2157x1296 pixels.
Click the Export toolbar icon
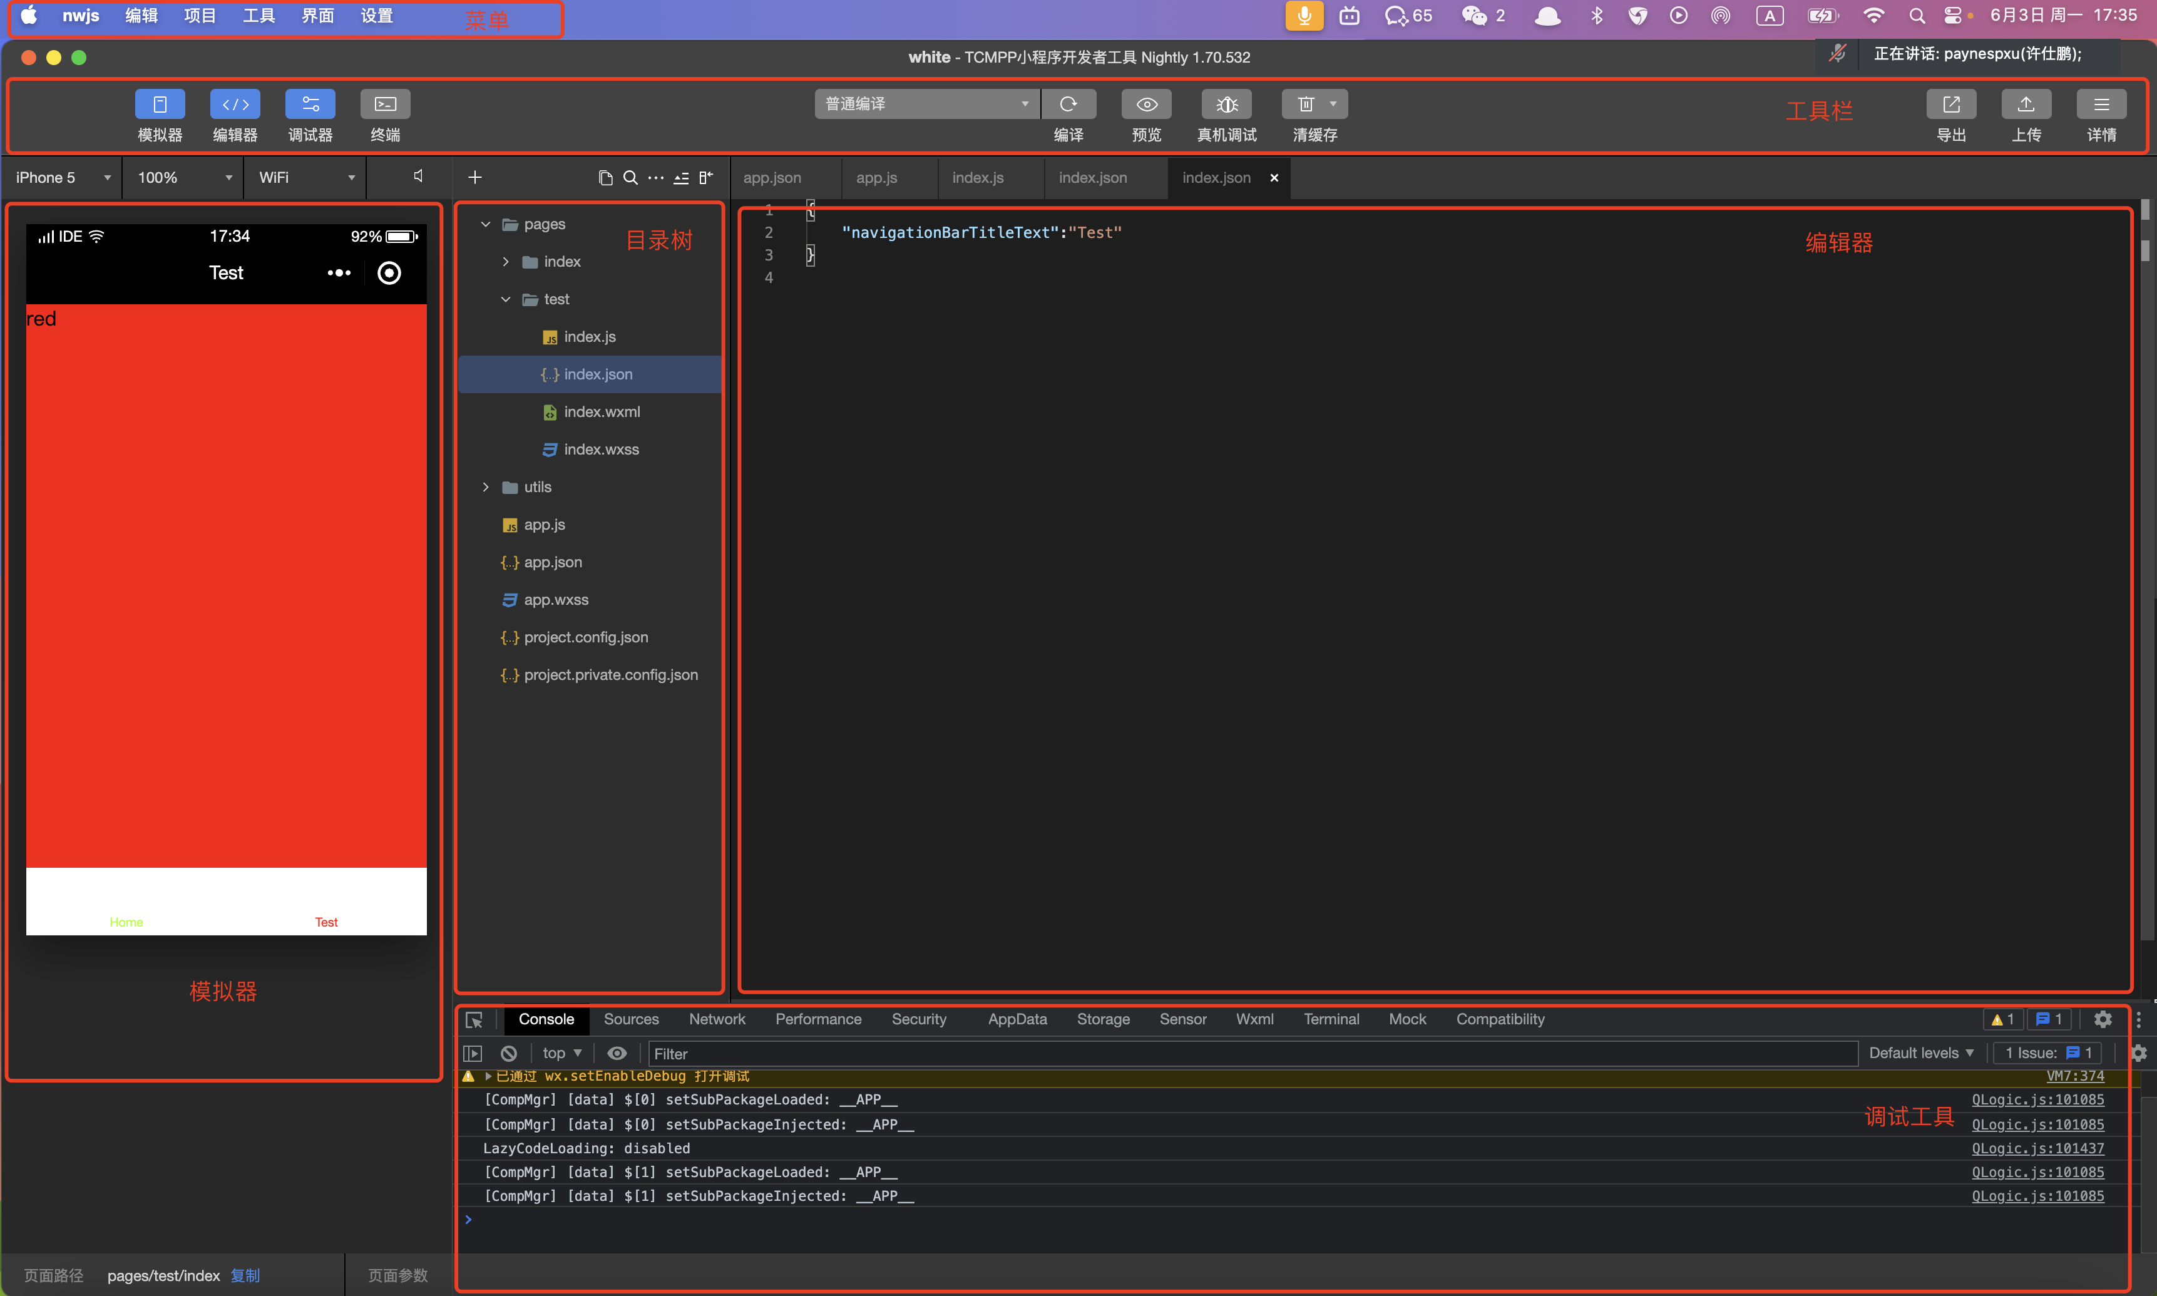click(1951, 104)
